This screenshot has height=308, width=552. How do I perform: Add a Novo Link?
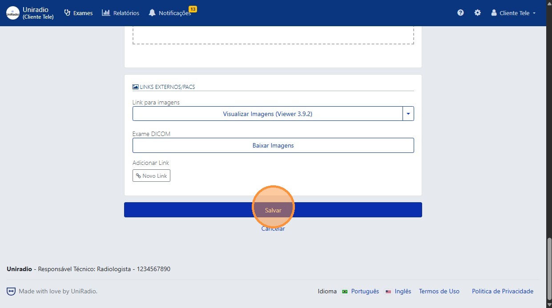(151, 176)
